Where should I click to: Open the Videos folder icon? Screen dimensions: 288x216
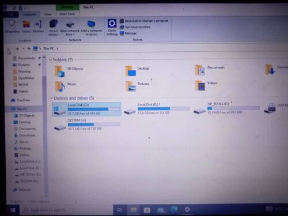(x=200, y=86)
